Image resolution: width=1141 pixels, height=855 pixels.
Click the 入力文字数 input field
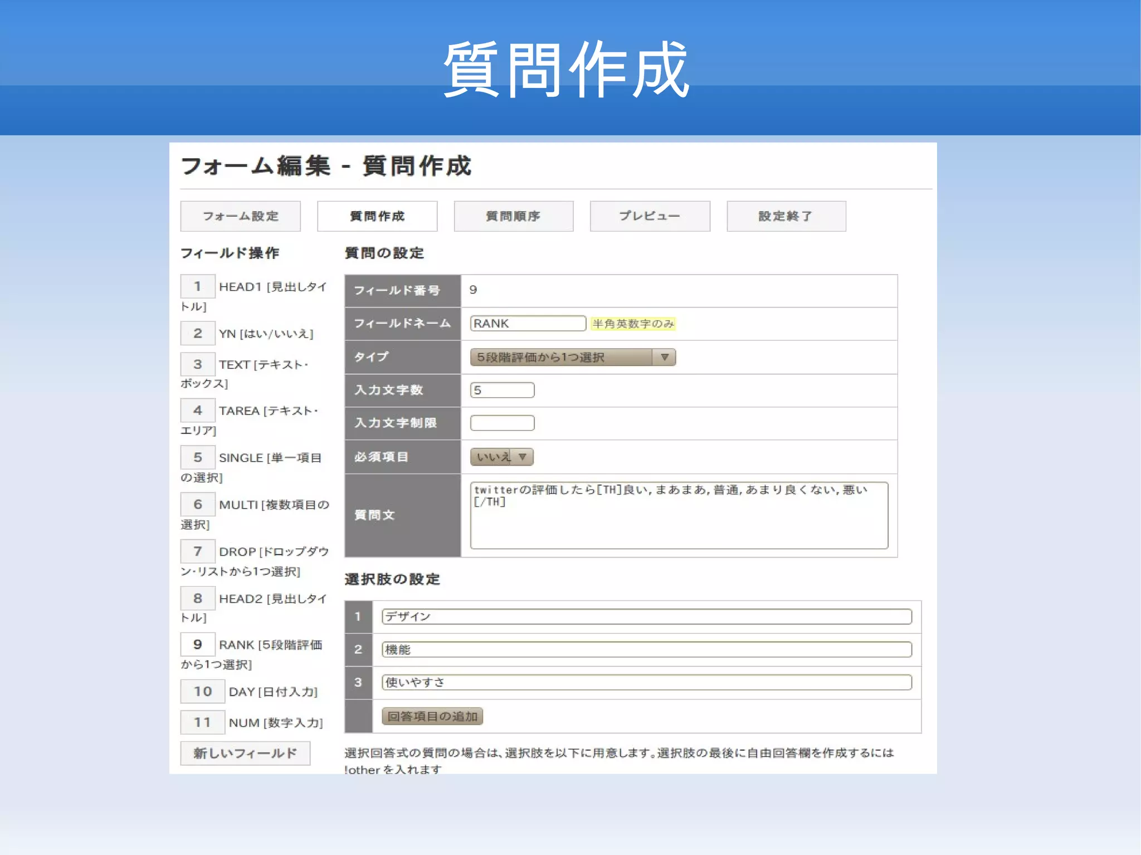click(x=502, y=390)
